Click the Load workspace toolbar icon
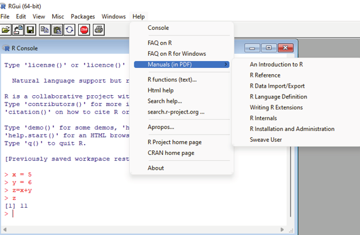This screenshot has width=360, height=235. (18, 30)
